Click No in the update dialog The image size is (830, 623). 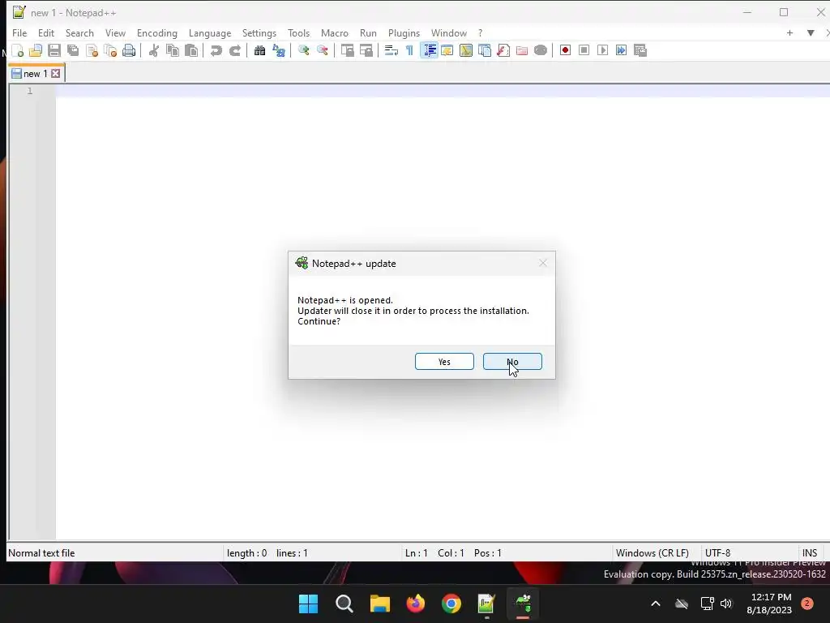click(512, 362)
